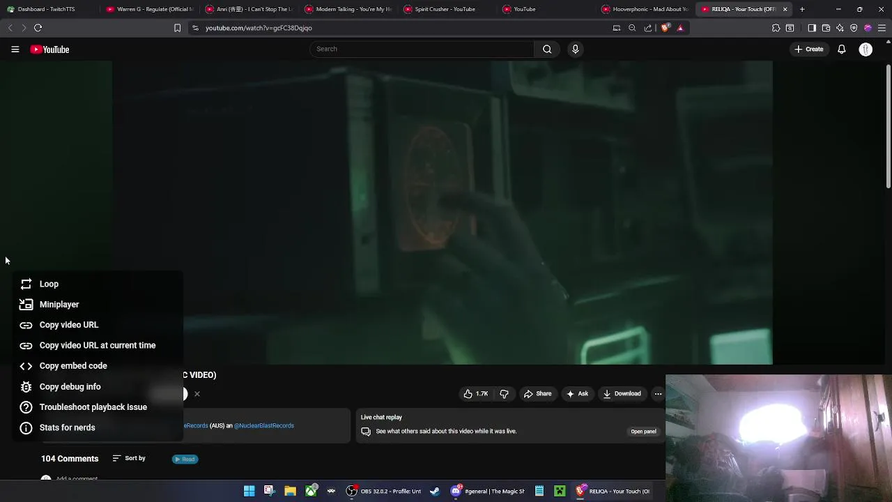The width and height of the screenshot is (892, 502).
Task: Open Sort by comments dropdown
Action: (129, 458)
